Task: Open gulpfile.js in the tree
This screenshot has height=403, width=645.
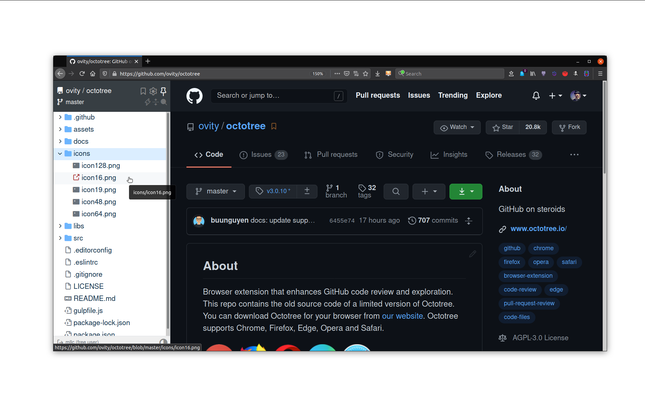Action: pyautogui.click(x=88, y=311)
